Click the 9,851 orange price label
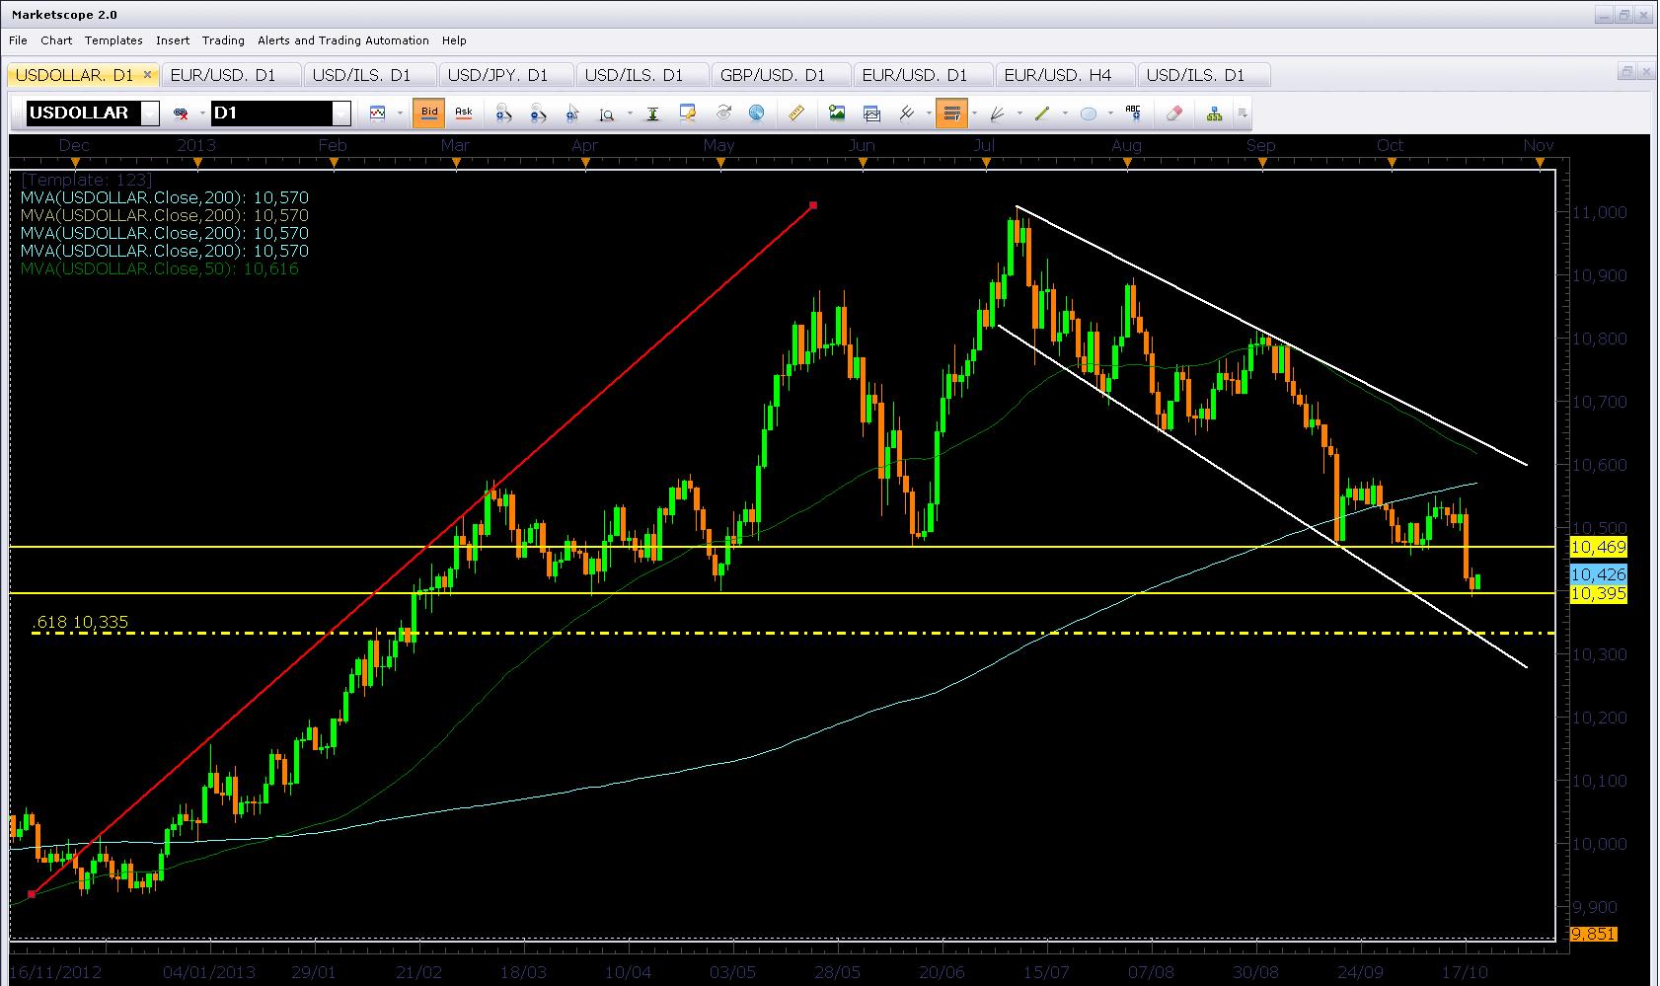This screenshot has width=1660, height=986. [x=1593, y=934]
